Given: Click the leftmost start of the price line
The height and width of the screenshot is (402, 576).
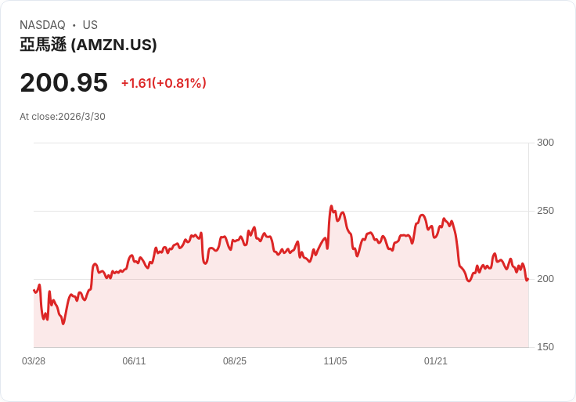Looking at the screenshot, I should (34, 291).
